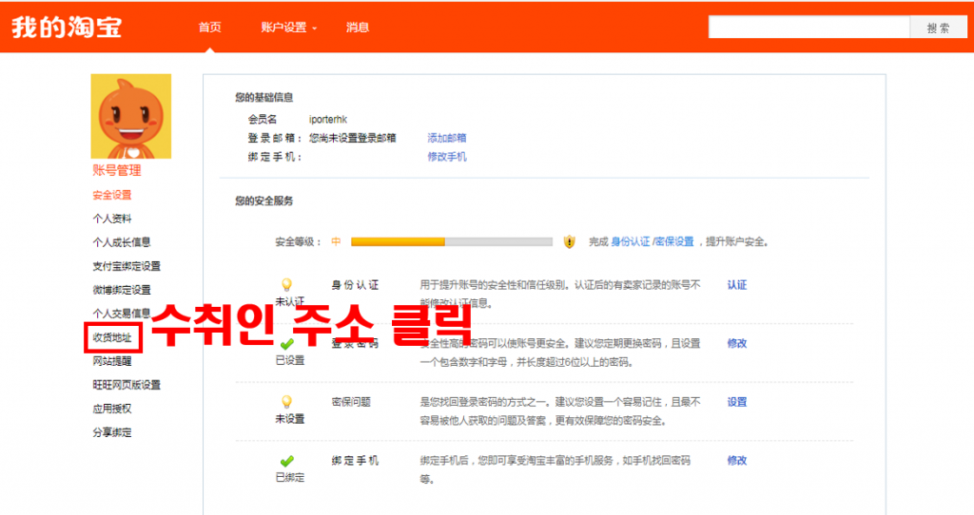This screenshot has width=974, height=515.
Task: Click the 您的安全服务 heading
Action: point(264,201)
